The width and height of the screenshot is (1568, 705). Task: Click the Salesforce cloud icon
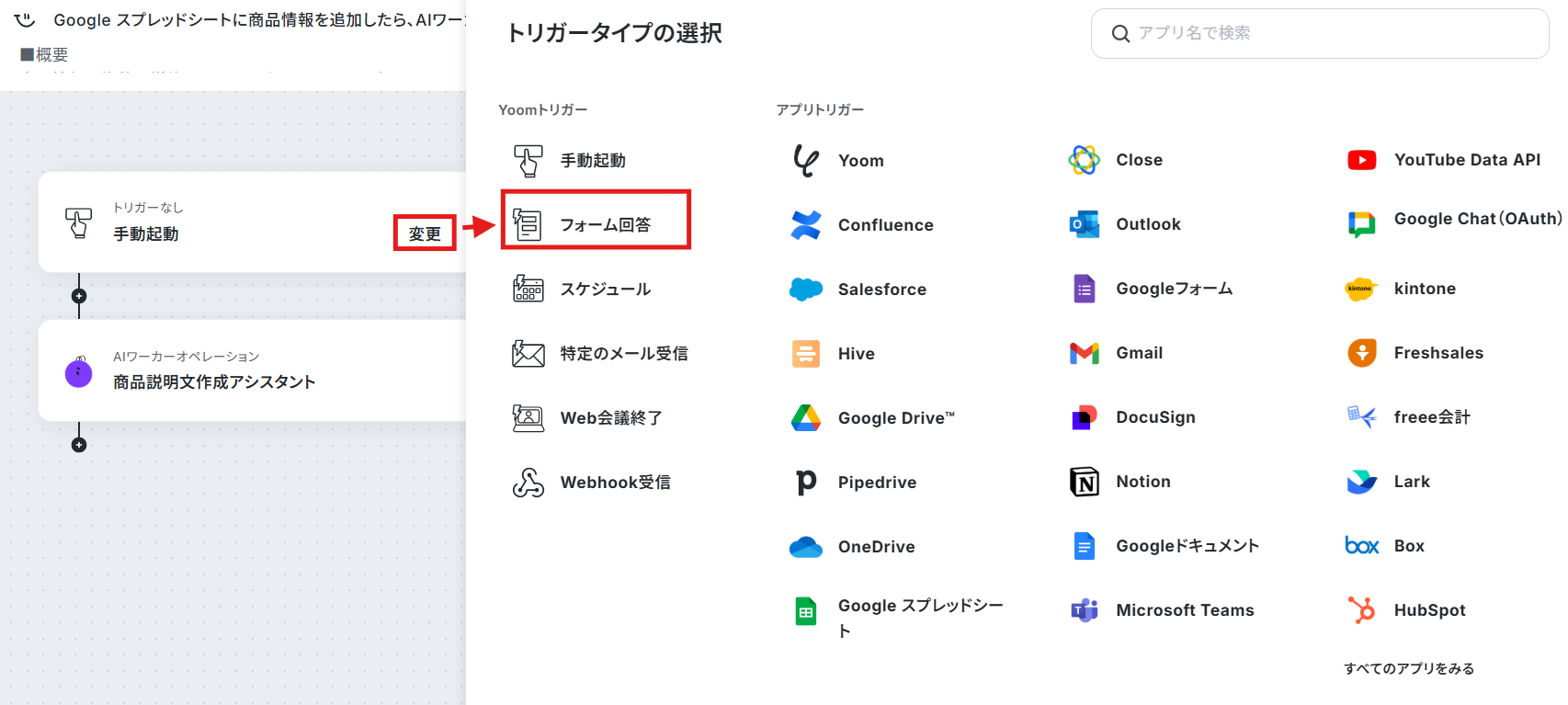(x=806, y=290)
